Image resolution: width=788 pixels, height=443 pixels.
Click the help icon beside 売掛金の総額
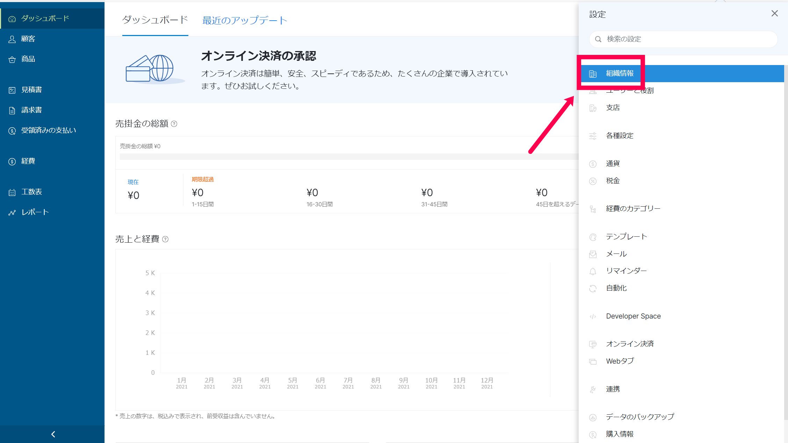click(x=174, y=124)
